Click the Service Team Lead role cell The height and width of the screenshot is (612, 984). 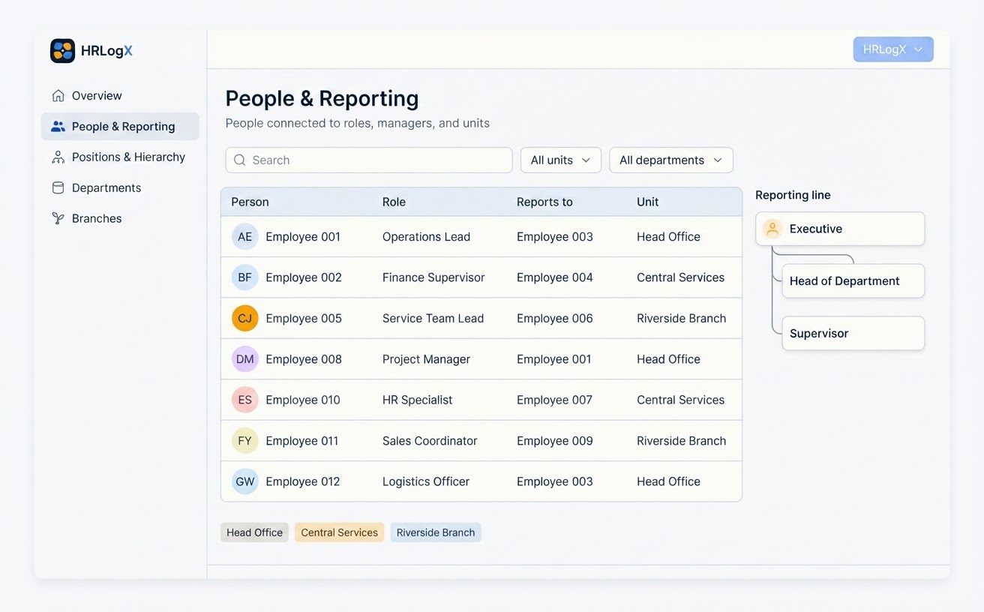[x=433, y=319]
